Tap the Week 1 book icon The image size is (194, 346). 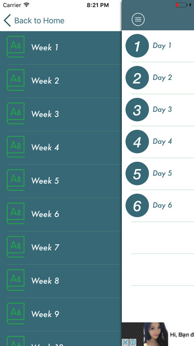click(16, 47)
